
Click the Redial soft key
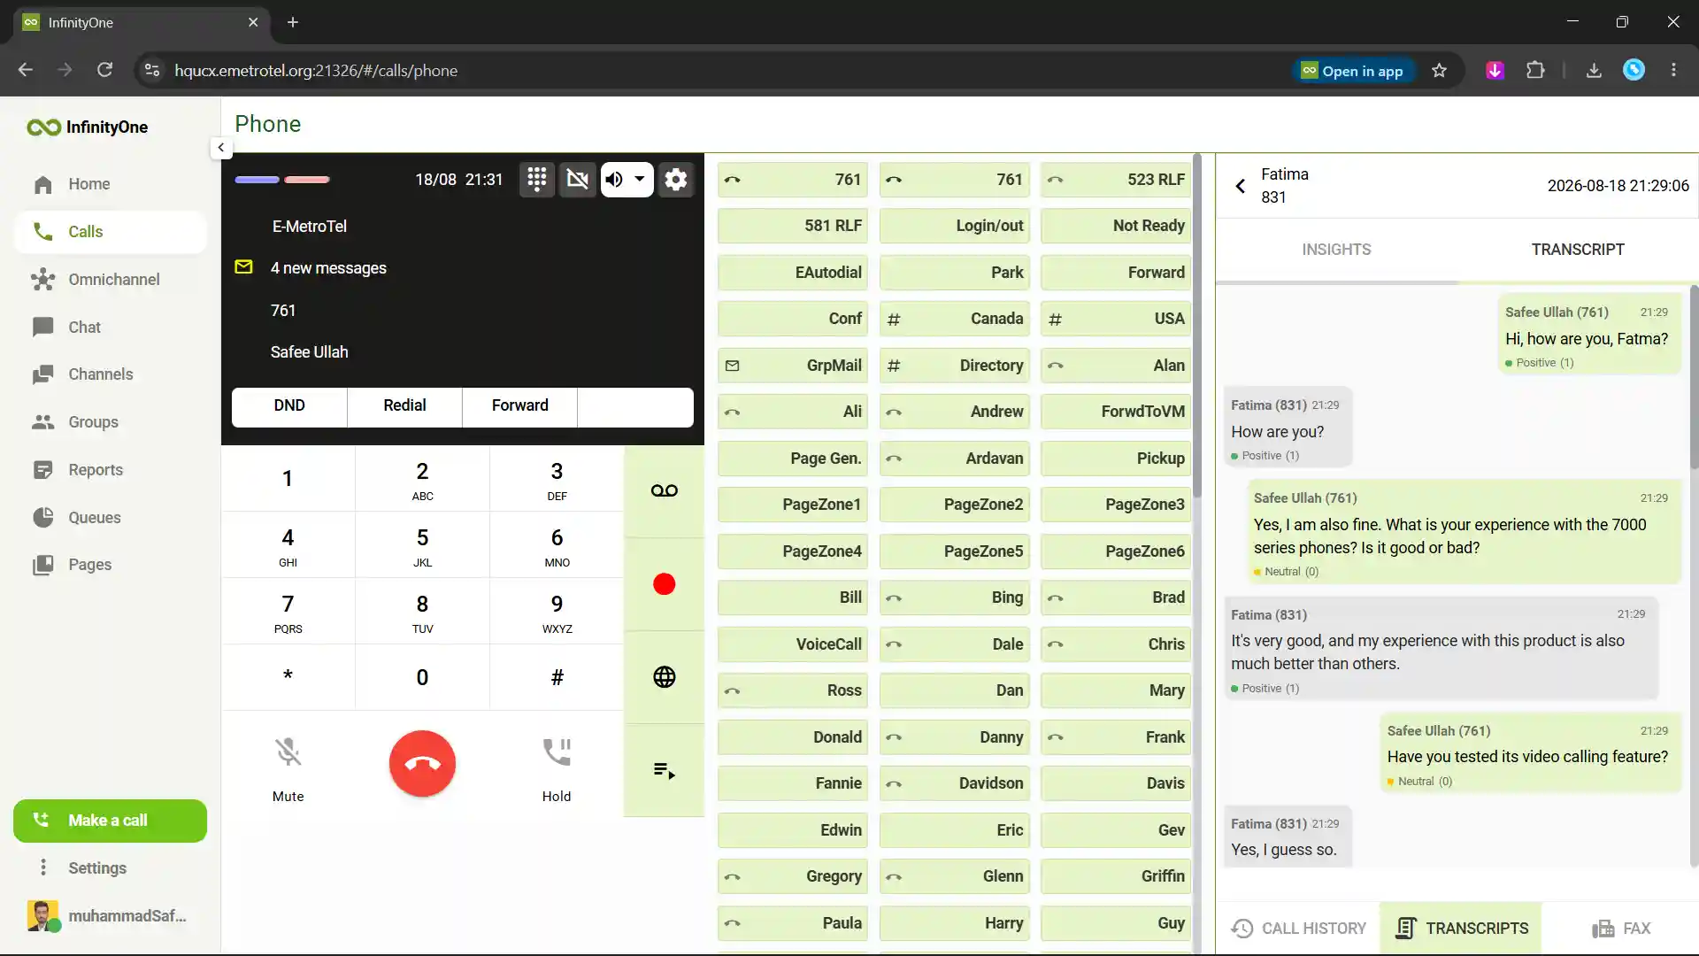click(x=404, y=406)
